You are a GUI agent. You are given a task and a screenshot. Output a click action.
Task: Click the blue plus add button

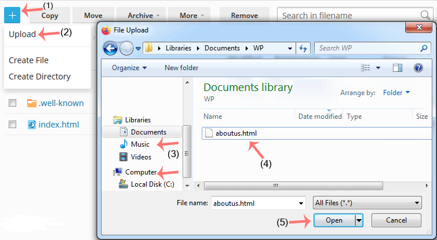click(13, 15)
